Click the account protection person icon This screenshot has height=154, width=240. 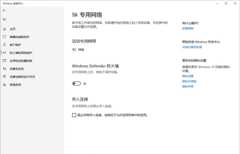(4, 45)
